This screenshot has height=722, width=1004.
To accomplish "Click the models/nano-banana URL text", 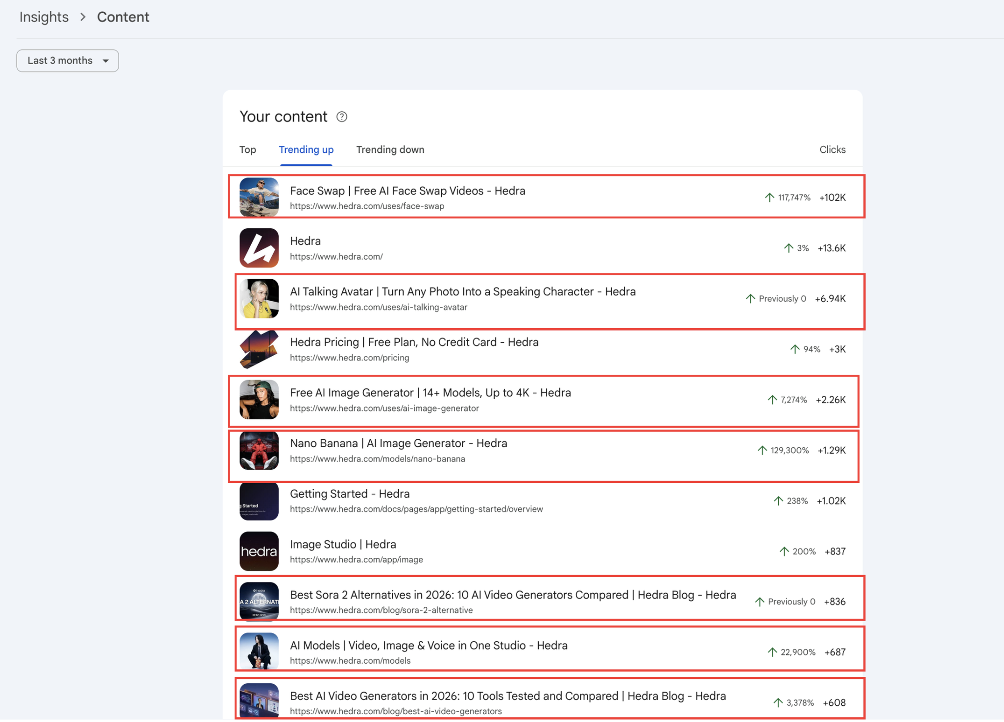I will coord(378,459).
